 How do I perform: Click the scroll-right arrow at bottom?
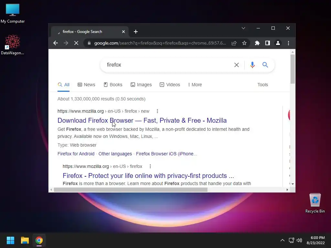pos(287,190)
